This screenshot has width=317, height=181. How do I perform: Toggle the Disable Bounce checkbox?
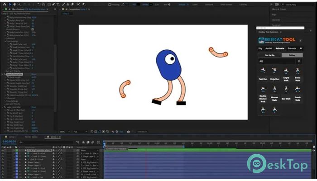(33, 29)
